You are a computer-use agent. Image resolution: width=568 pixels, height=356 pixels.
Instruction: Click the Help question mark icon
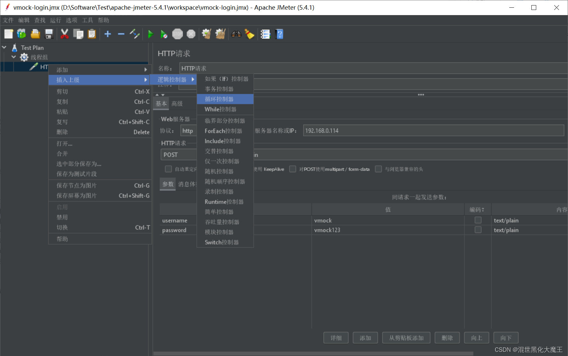[280, 34]
